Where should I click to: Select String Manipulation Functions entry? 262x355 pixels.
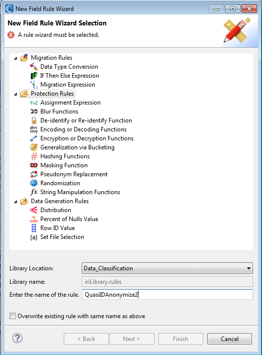point(80,192)
